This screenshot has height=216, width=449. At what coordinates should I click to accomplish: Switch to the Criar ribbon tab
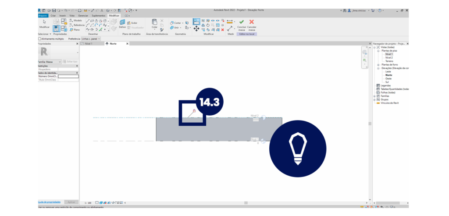click(53, 15)
